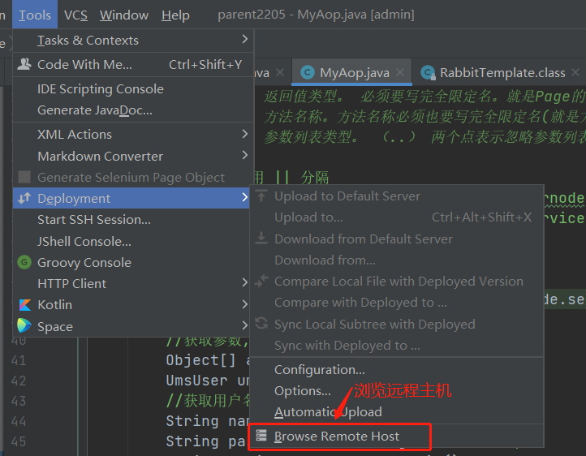Open the Help menu
The width and height of the screenshot is (586, 456).
pos(175,15)
